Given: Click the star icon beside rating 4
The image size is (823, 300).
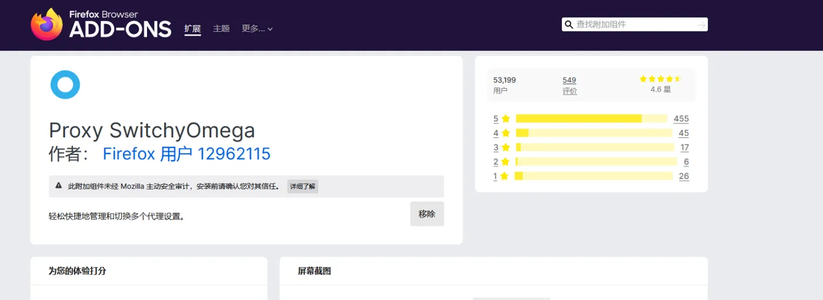Looking at the screenshot, I should pyautogui.click(x=506, y=133).
